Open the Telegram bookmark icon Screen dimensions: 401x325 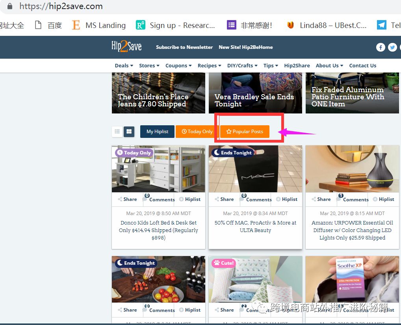pos(382,25)
